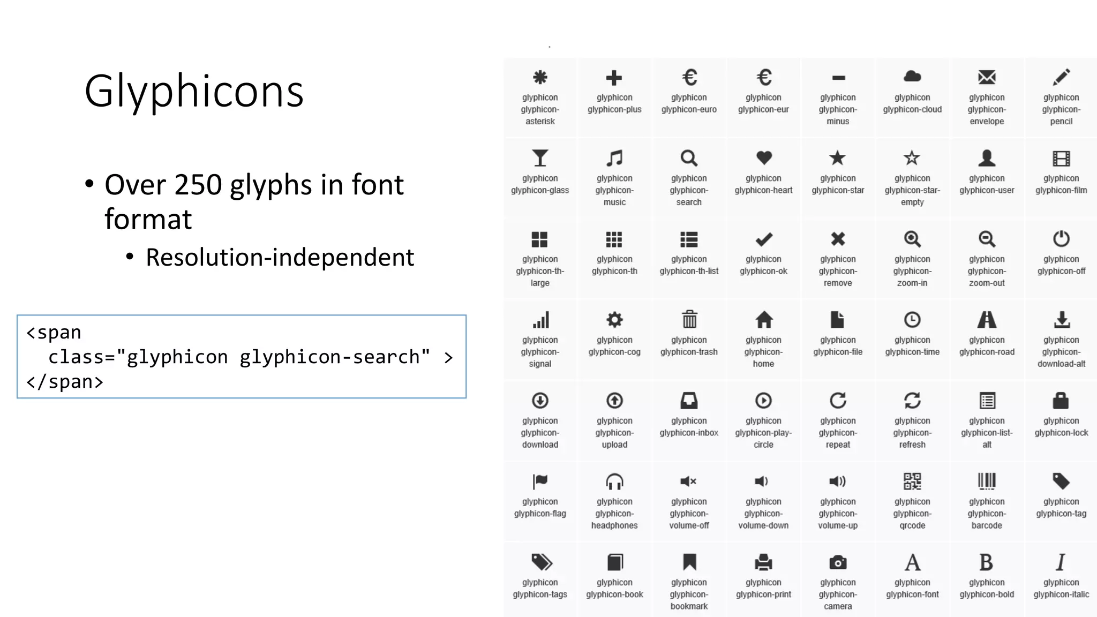Screen dimensions: 1097x617
Task: Pick the glyphicon-pencil icon
Action: click(1061, 78)
